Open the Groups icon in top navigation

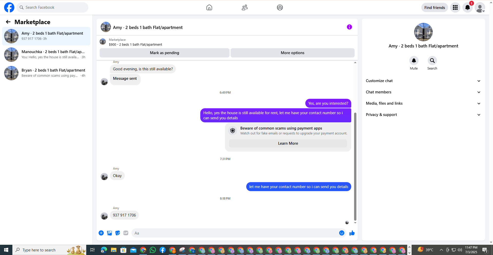pyautogui.click(x=280, y=7)
